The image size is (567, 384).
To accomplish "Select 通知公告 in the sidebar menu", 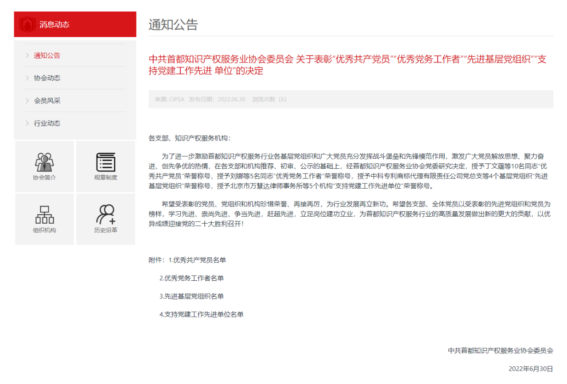I will click(47, 56).
